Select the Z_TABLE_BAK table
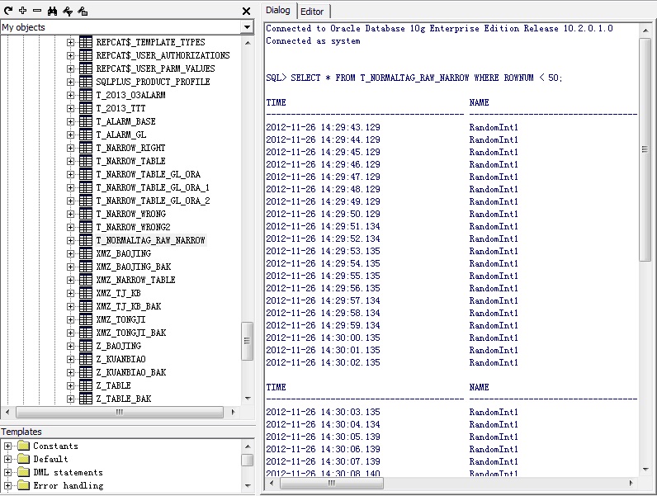 click(124, 399)
